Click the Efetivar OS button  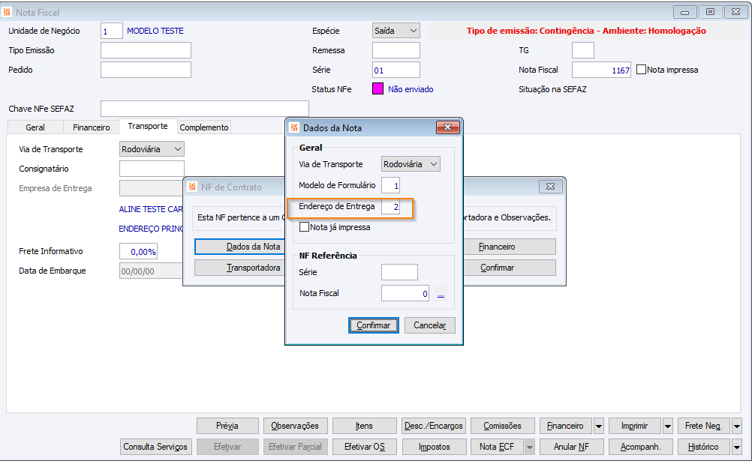click(x=365, y=447)
